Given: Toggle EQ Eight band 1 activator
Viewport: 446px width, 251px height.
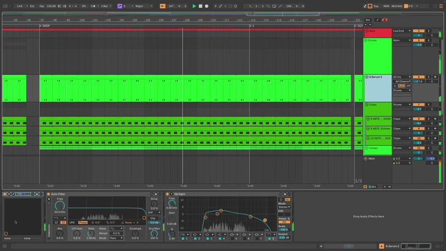Looking at the screenshot, I should click(183, 239).
